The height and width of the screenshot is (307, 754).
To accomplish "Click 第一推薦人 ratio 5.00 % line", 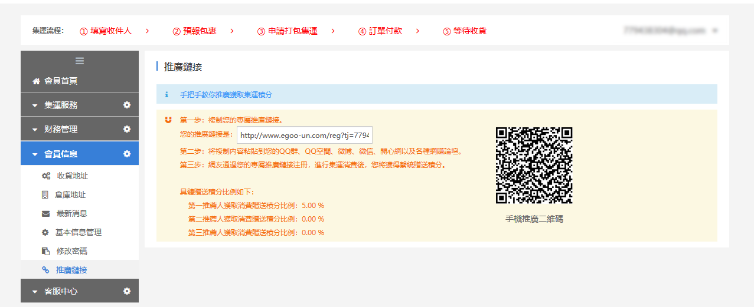I will (256, 205).
